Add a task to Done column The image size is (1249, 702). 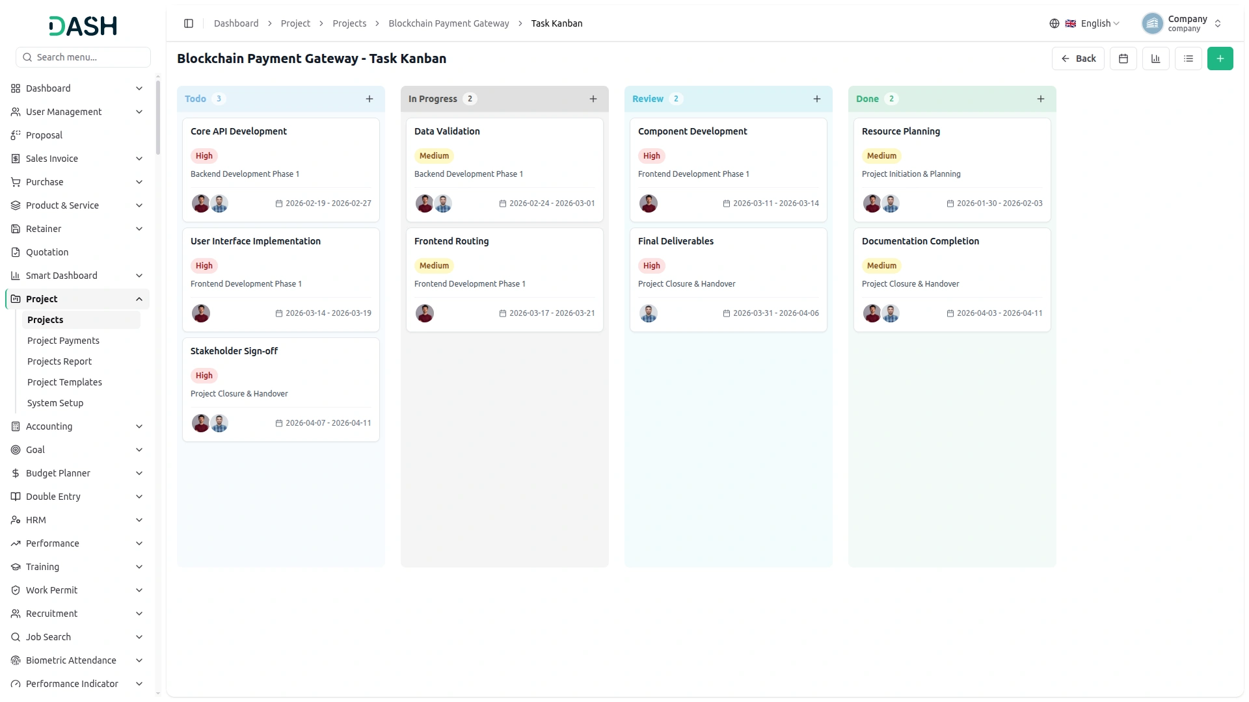(1041, 99)
